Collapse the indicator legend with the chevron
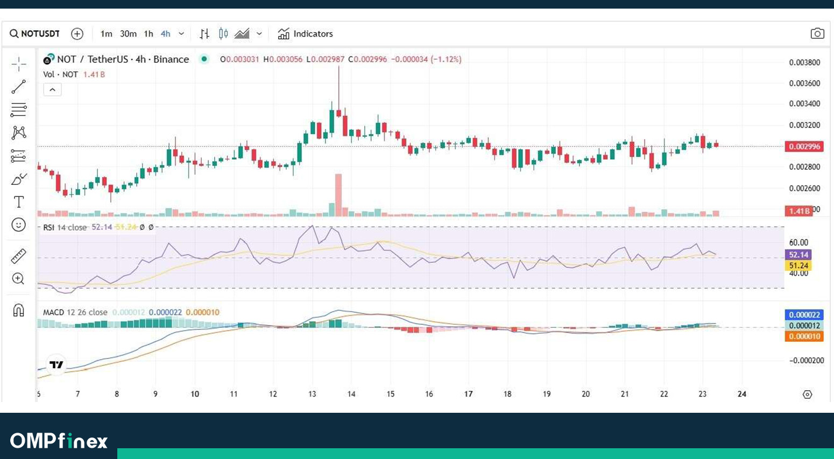Viewport: 834px width, 459px height. (x=52, y=90)
